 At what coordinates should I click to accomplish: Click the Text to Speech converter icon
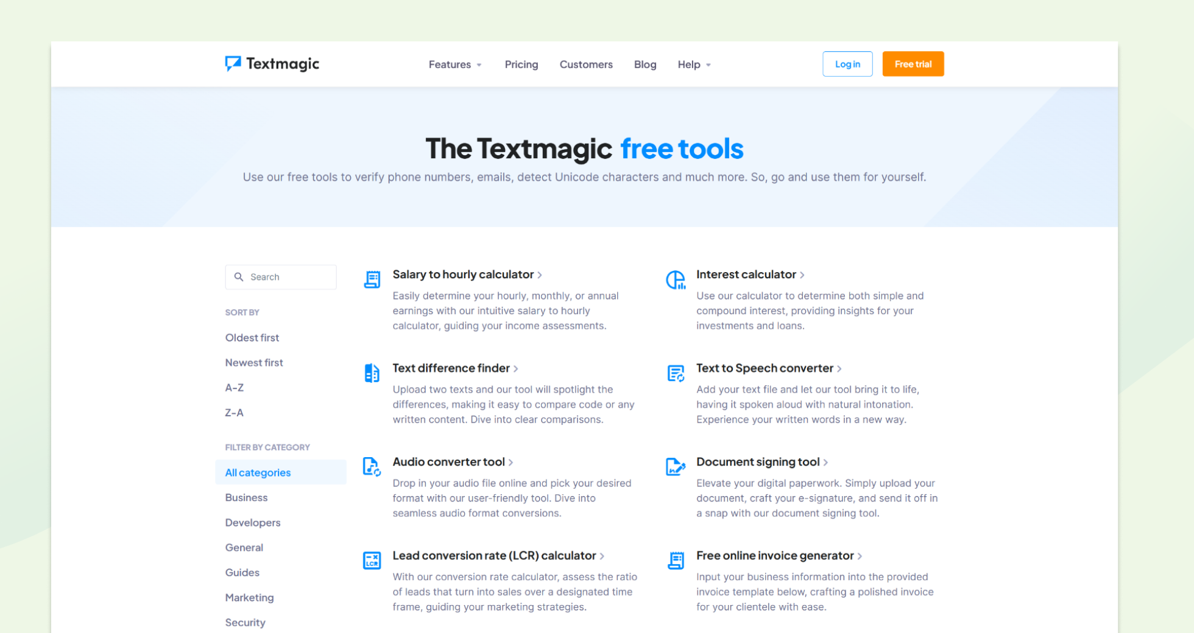tap(676, 373)
